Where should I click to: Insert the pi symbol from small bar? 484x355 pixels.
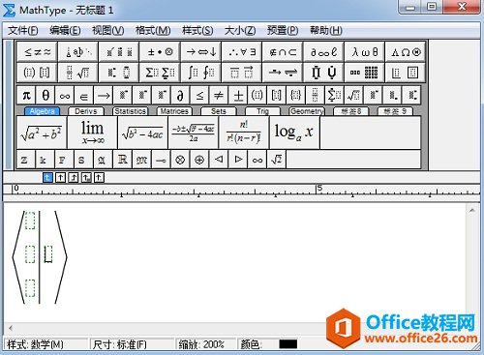[x=26, y=95]
